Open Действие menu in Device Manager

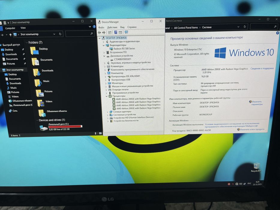[x=112, y=27]
